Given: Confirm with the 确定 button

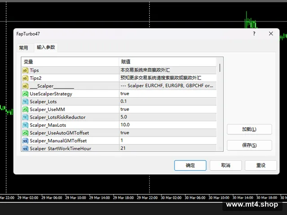Looking at the screenshot, I should coord(190,165).
